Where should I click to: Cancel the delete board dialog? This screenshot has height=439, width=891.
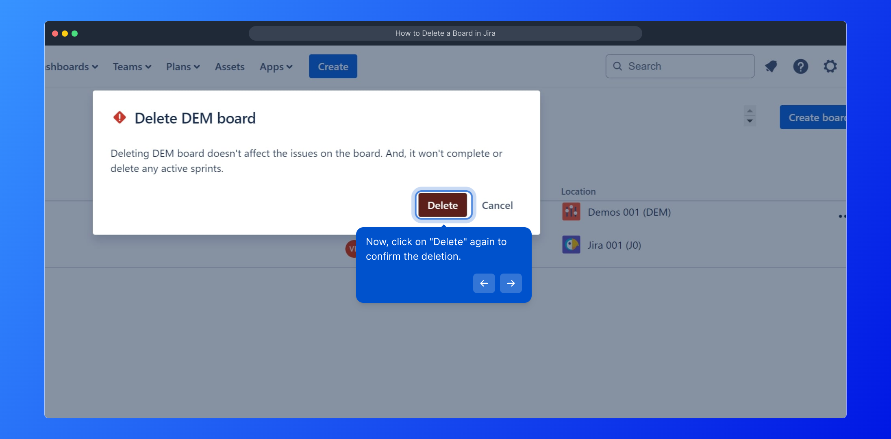click(x=497, y=205)
